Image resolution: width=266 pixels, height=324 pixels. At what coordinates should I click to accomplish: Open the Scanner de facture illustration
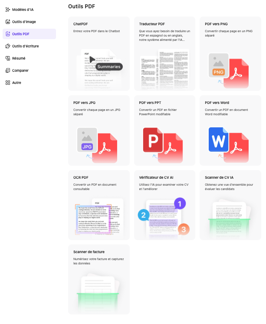click(x=99, y=291)
